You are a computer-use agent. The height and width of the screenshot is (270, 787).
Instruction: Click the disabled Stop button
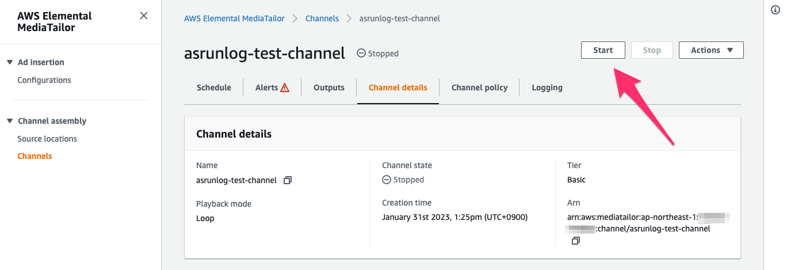(x=652, y=50)
